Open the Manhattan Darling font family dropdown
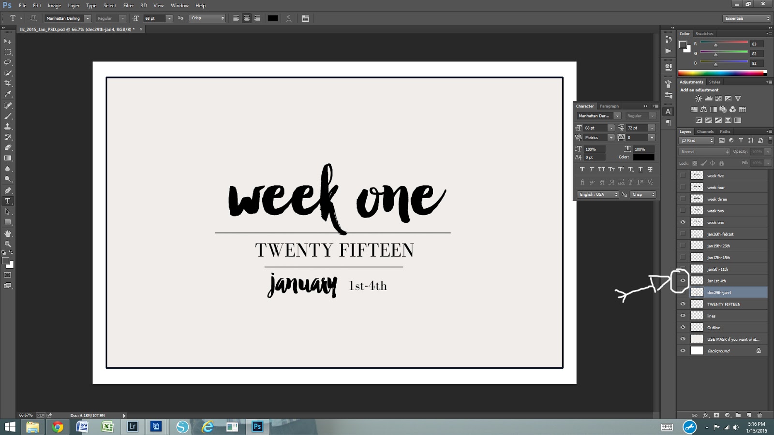The height and width of the screenshot is (435, 774). [87, 18]
